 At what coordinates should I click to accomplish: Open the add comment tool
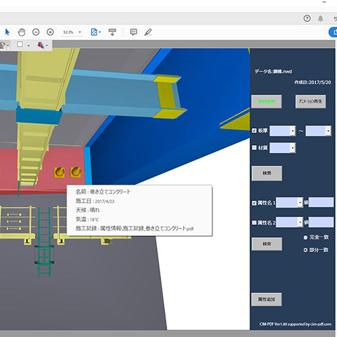coord(133,32)
